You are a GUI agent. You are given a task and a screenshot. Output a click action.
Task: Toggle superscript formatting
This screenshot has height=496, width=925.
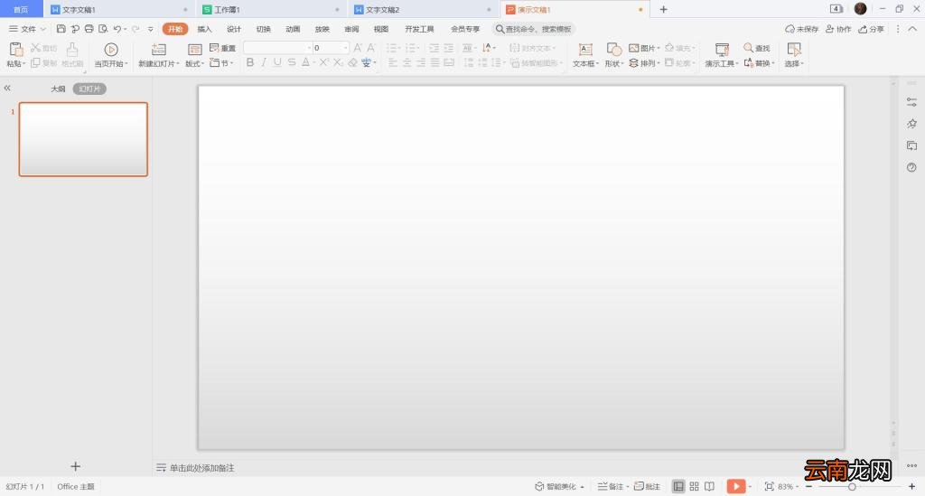click(324, 62)
